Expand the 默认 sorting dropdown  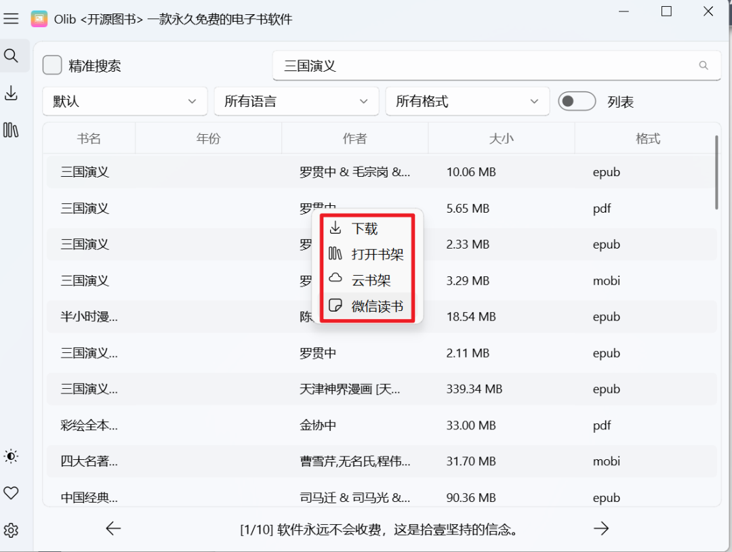point(125,101)
